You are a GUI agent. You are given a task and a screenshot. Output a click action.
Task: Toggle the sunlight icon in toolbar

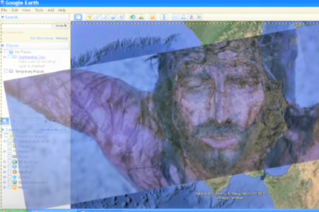tap(141, 17)
